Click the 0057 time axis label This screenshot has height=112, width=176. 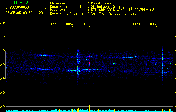click(120, 24)
